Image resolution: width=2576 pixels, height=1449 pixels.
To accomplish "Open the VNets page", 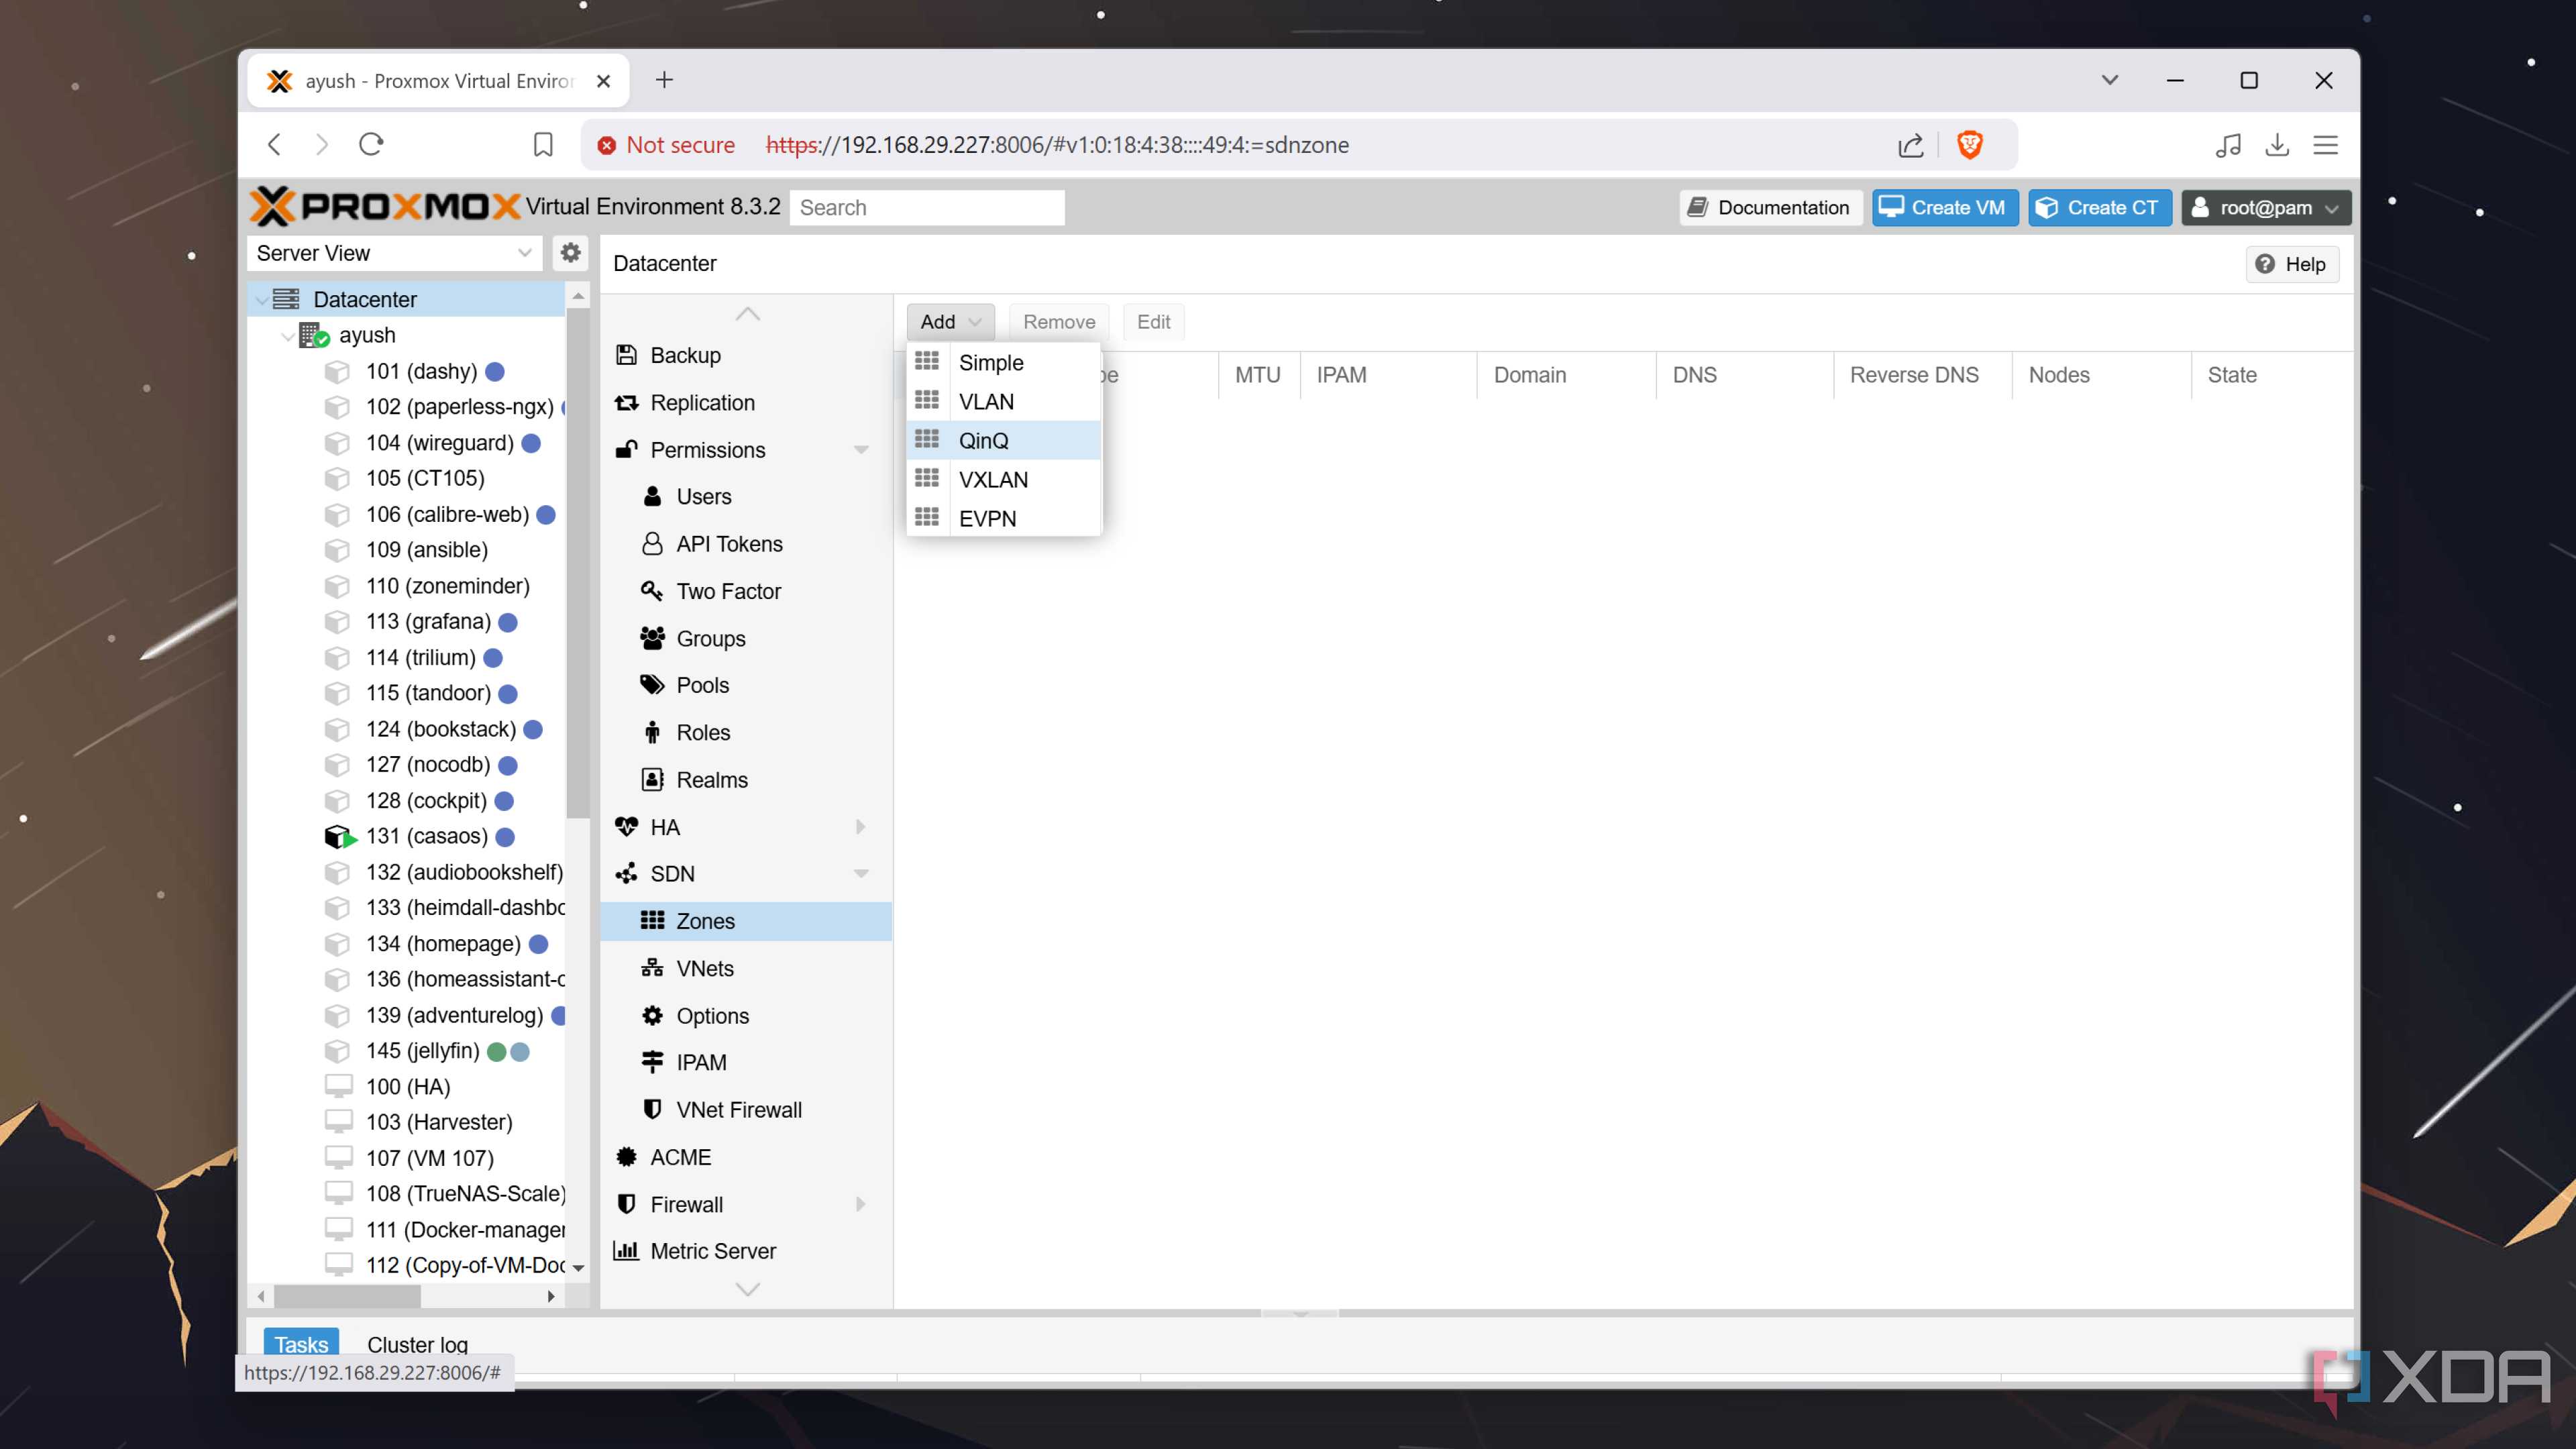I will 704,968.
